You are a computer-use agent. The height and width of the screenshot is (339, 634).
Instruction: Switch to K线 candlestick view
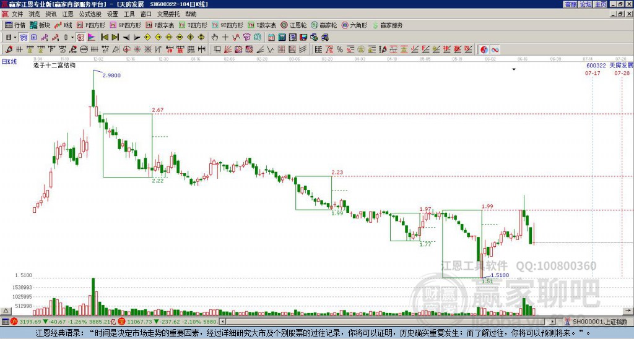point(63,25)
